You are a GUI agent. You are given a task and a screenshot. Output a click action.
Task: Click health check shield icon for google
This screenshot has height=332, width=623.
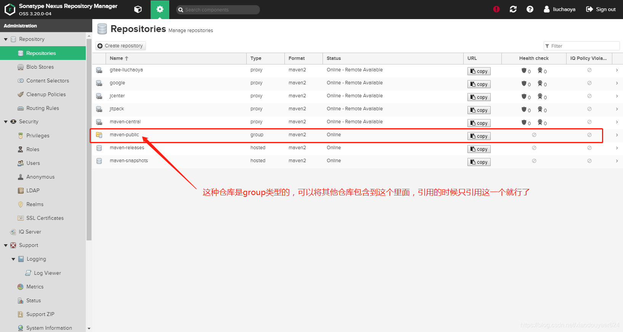click(524, 83)
